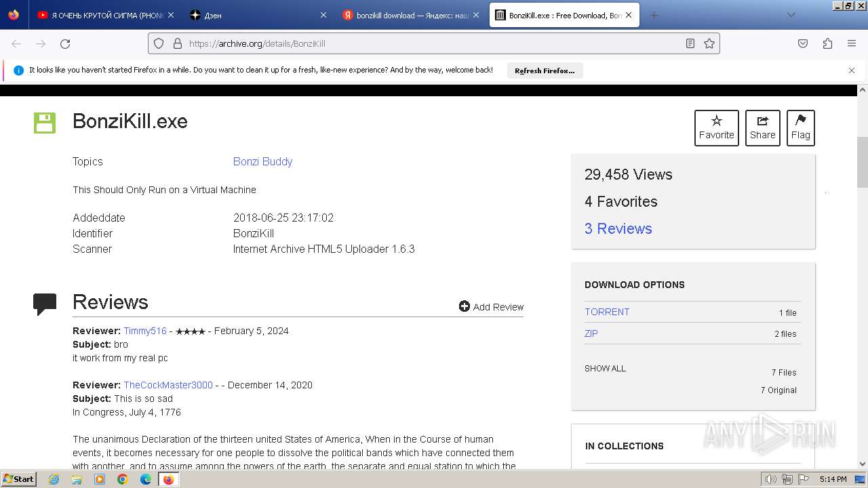868x488 pixels.
Task: Click SHOW ALL download files
Action: point(605,369)
